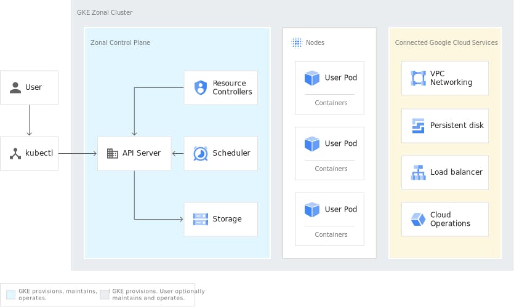Click the API Server building icon
Image resolution: width=514 pixels, height=307 pixels.
[x=113, y=153]
